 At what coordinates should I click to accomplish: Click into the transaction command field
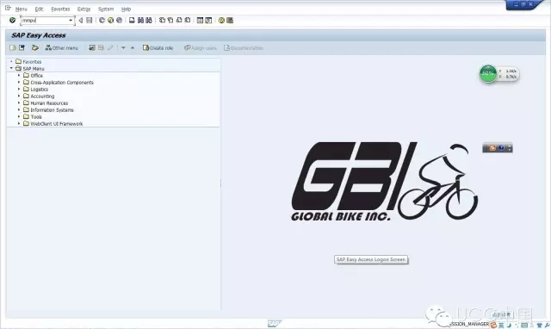click(45, 21)
